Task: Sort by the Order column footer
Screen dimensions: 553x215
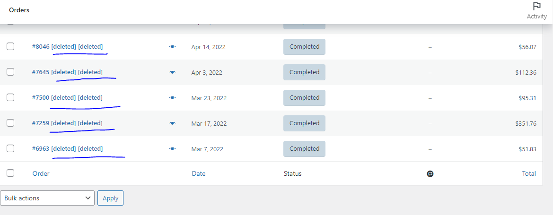Action: click(41, 173)
